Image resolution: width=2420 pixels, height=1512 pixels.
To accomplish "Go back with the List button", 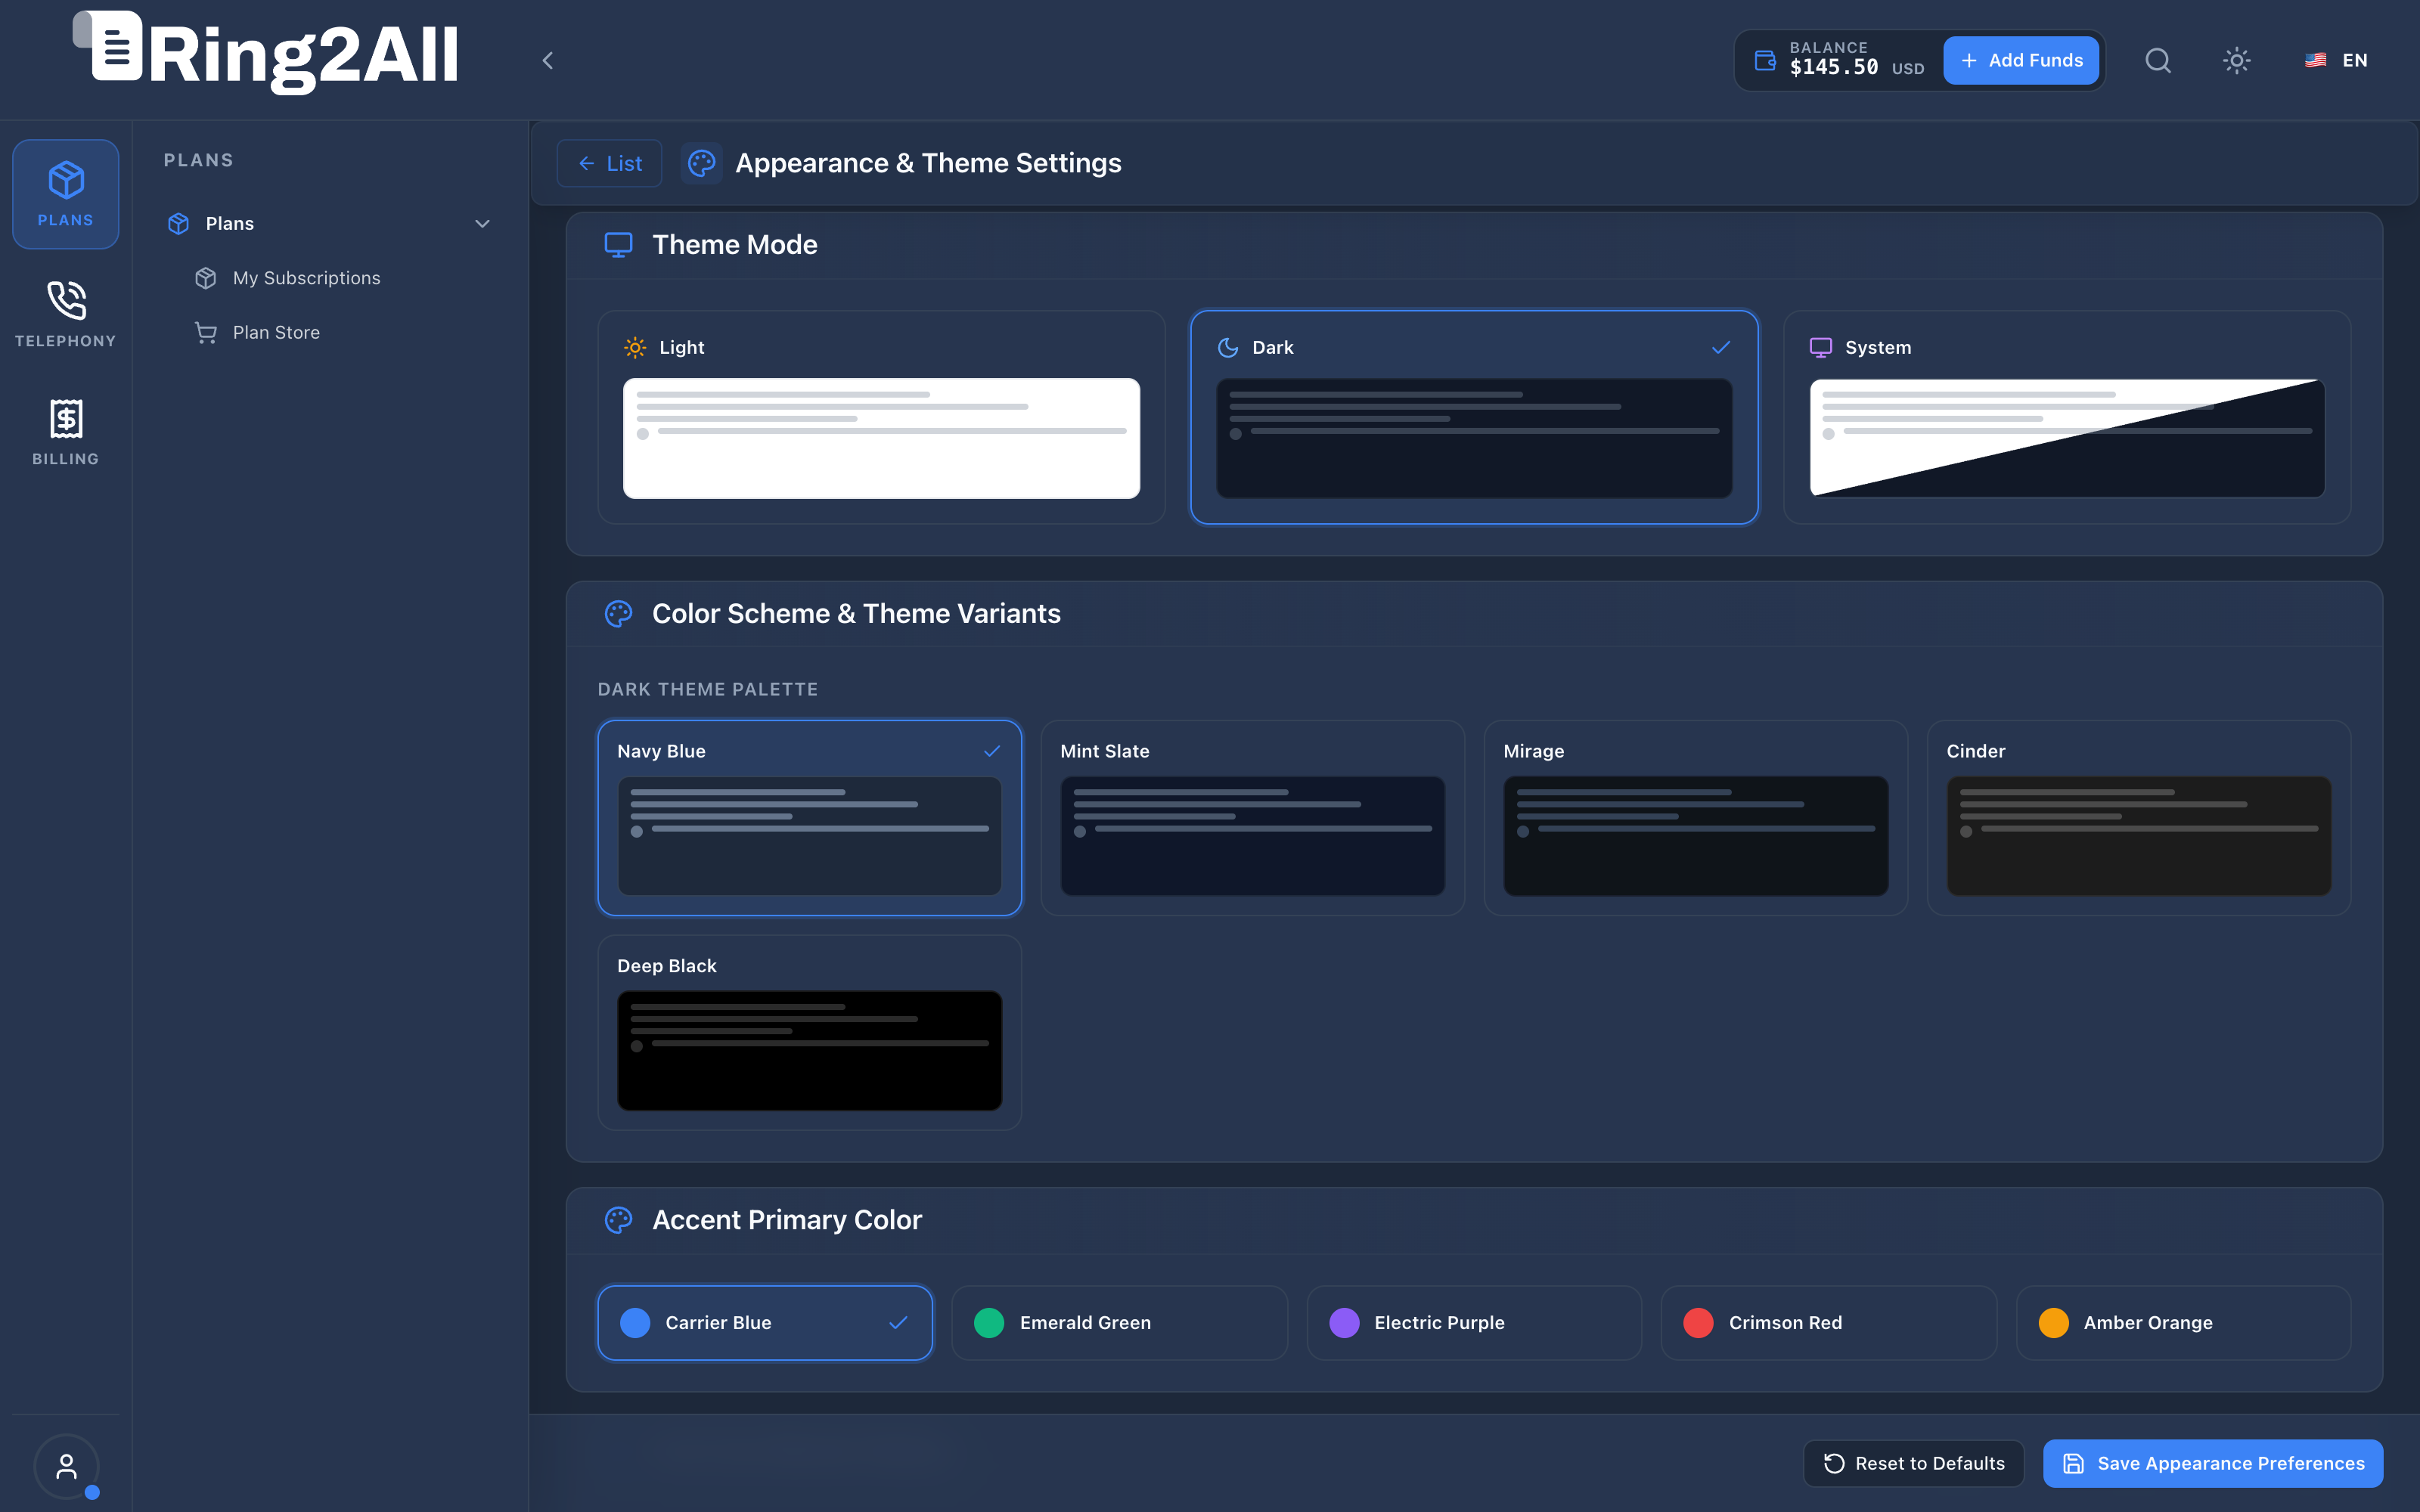I will pos(609,163).
